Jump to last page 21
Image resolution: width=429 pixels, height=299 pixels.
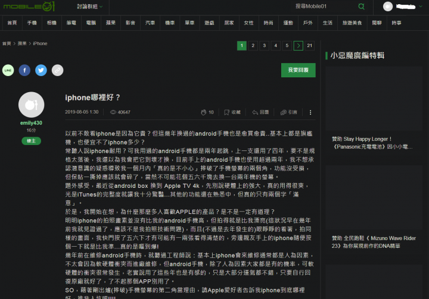309,46
